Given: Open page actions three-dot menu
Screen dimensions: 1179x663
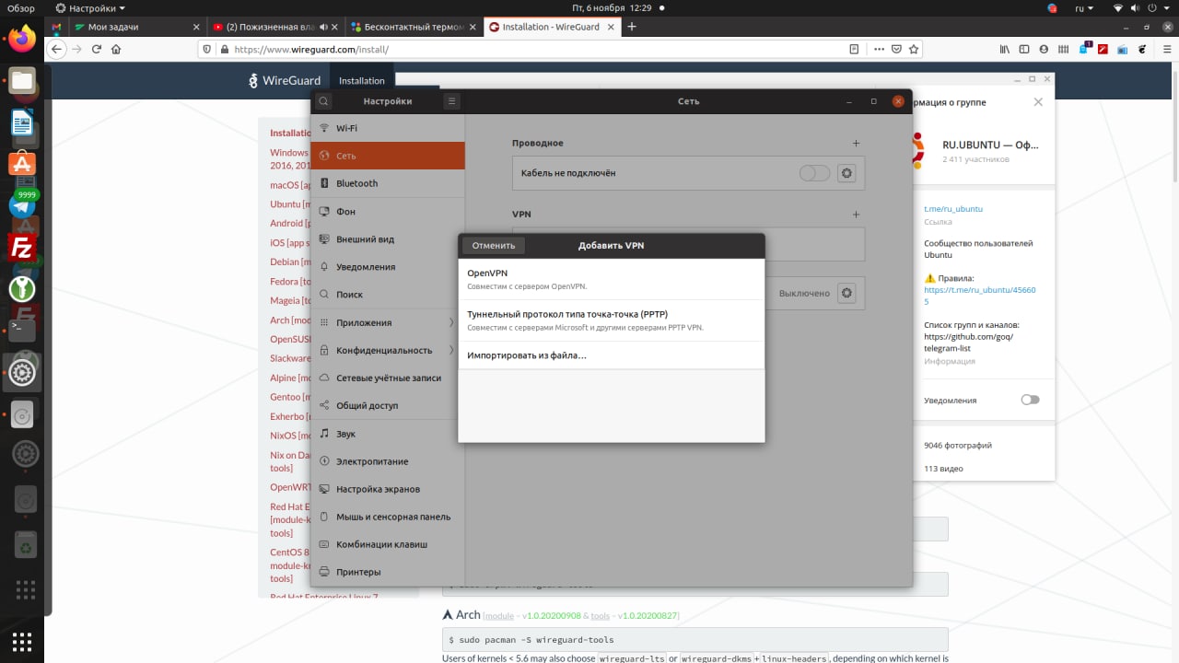Looking at the screenshot, I should click(x=879, y=50).
